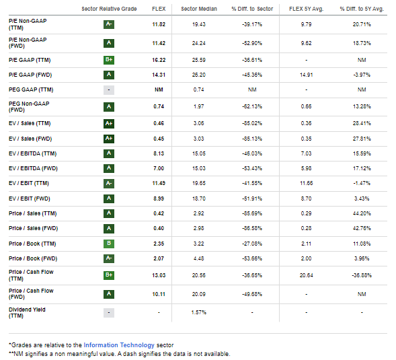
Task: Select the -36.88% five-year difference value
Action: coord(362,275)
